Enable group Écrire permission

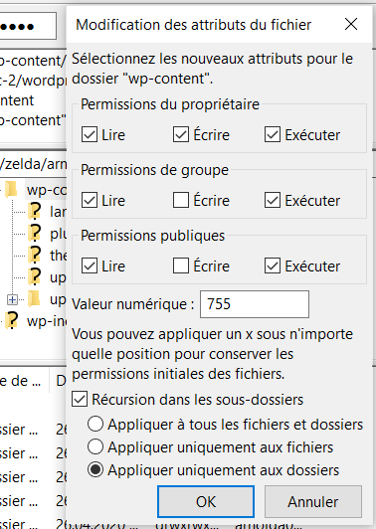181,200
